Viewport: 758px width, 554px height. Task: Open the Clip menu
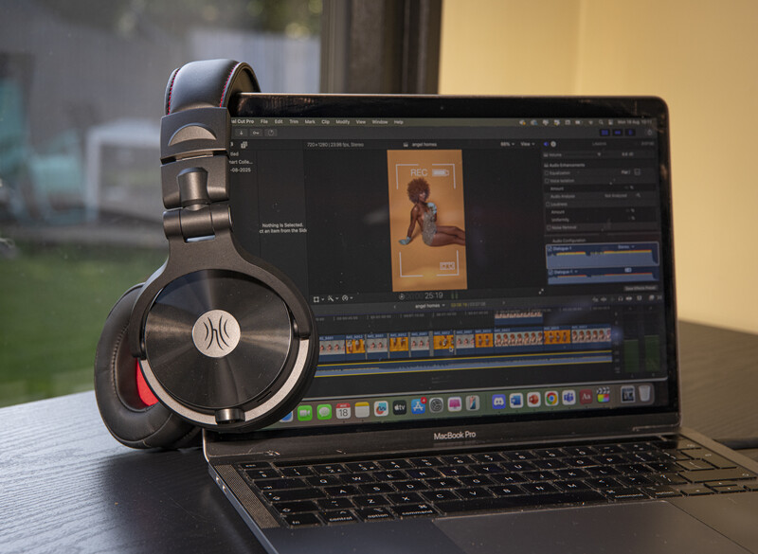point(325,122)
